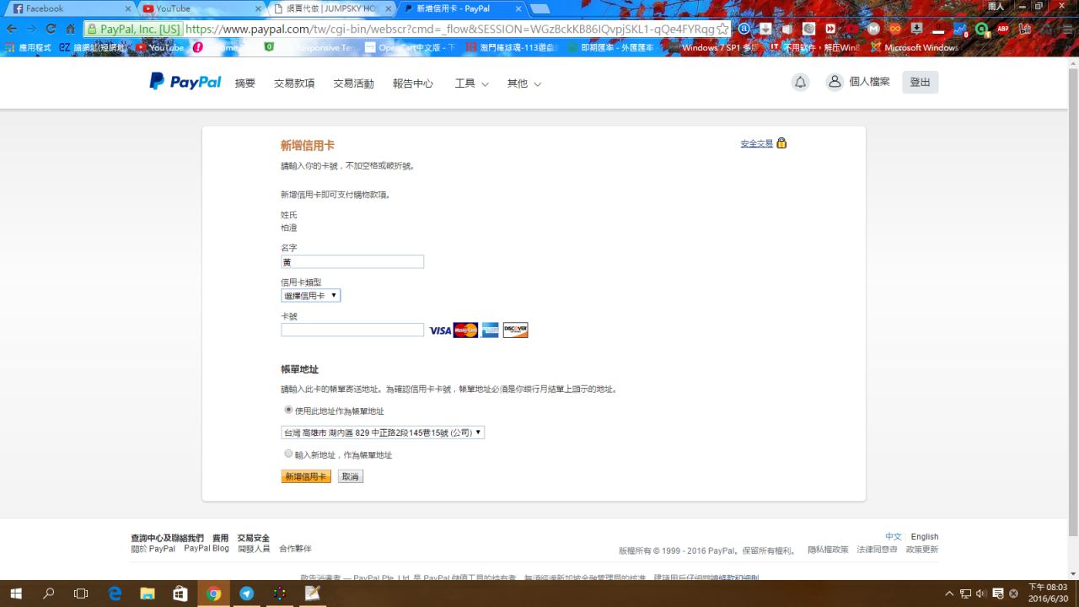This screenshot has width=1079, height=607.
Task: Switch to the YouTube browser tab
Action: (x=201, y=8)
